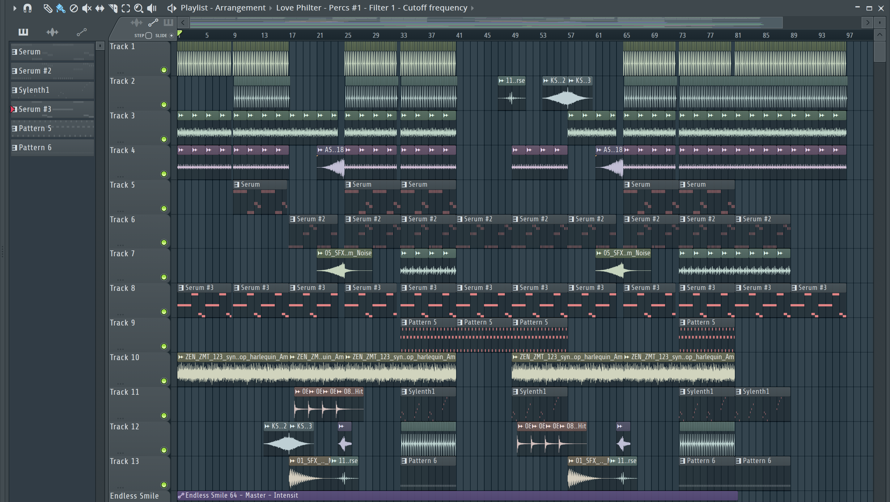Click bar 33 on the timeline ruler
Viewport: 890px width, 502px height.
tap(404, 35)
